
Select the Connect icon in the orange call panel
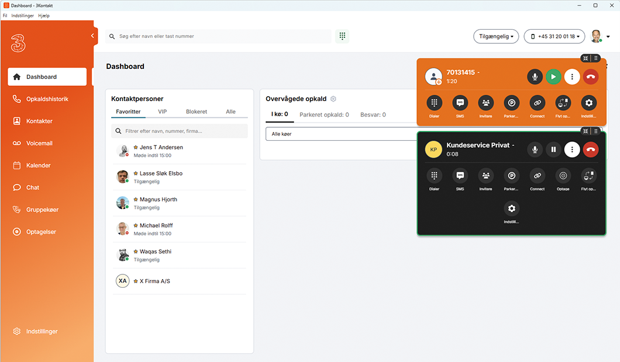coord(537,104)
